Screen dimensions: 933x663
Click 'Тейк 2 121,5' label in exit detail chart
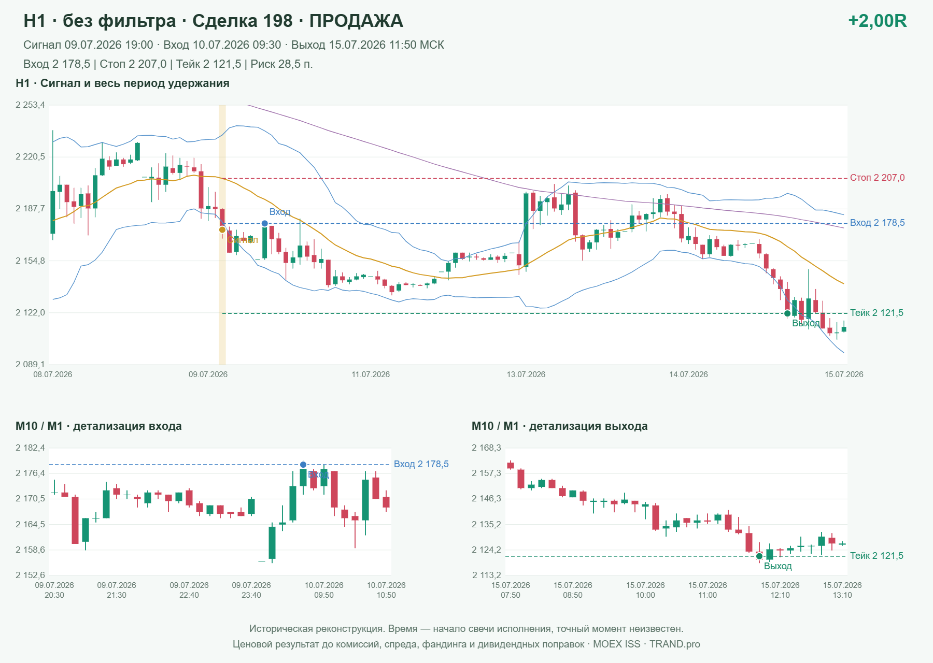pyautogui.click(x=877, y=556)
